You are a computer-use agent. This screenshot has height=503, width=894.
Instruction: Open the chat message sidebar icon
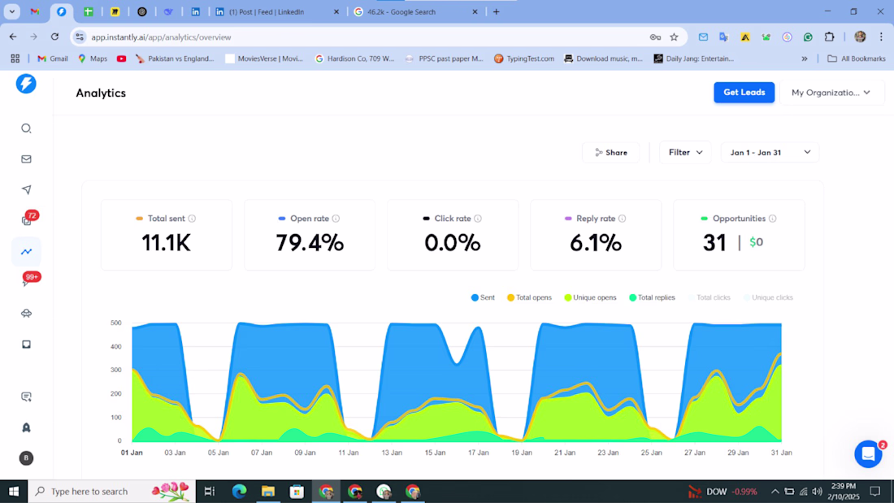pos(26,397)
